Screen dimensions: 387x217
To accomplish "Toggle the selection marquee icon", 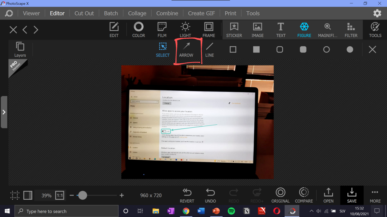I will (15, 196).
